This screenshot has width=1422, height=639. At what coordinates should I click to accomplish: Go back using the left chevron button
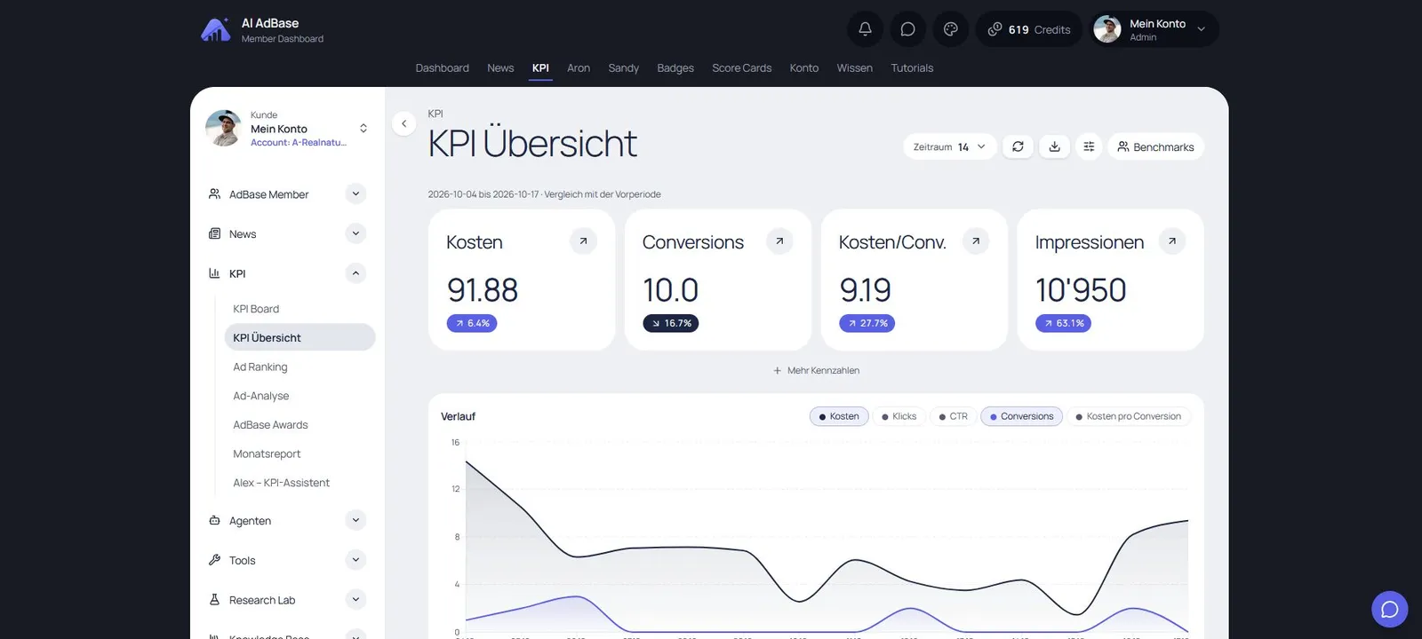[x=403, y=123]
